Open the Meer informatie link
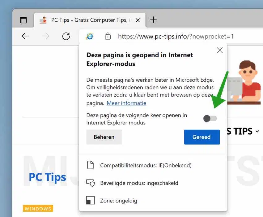 [x=126, y=103]
